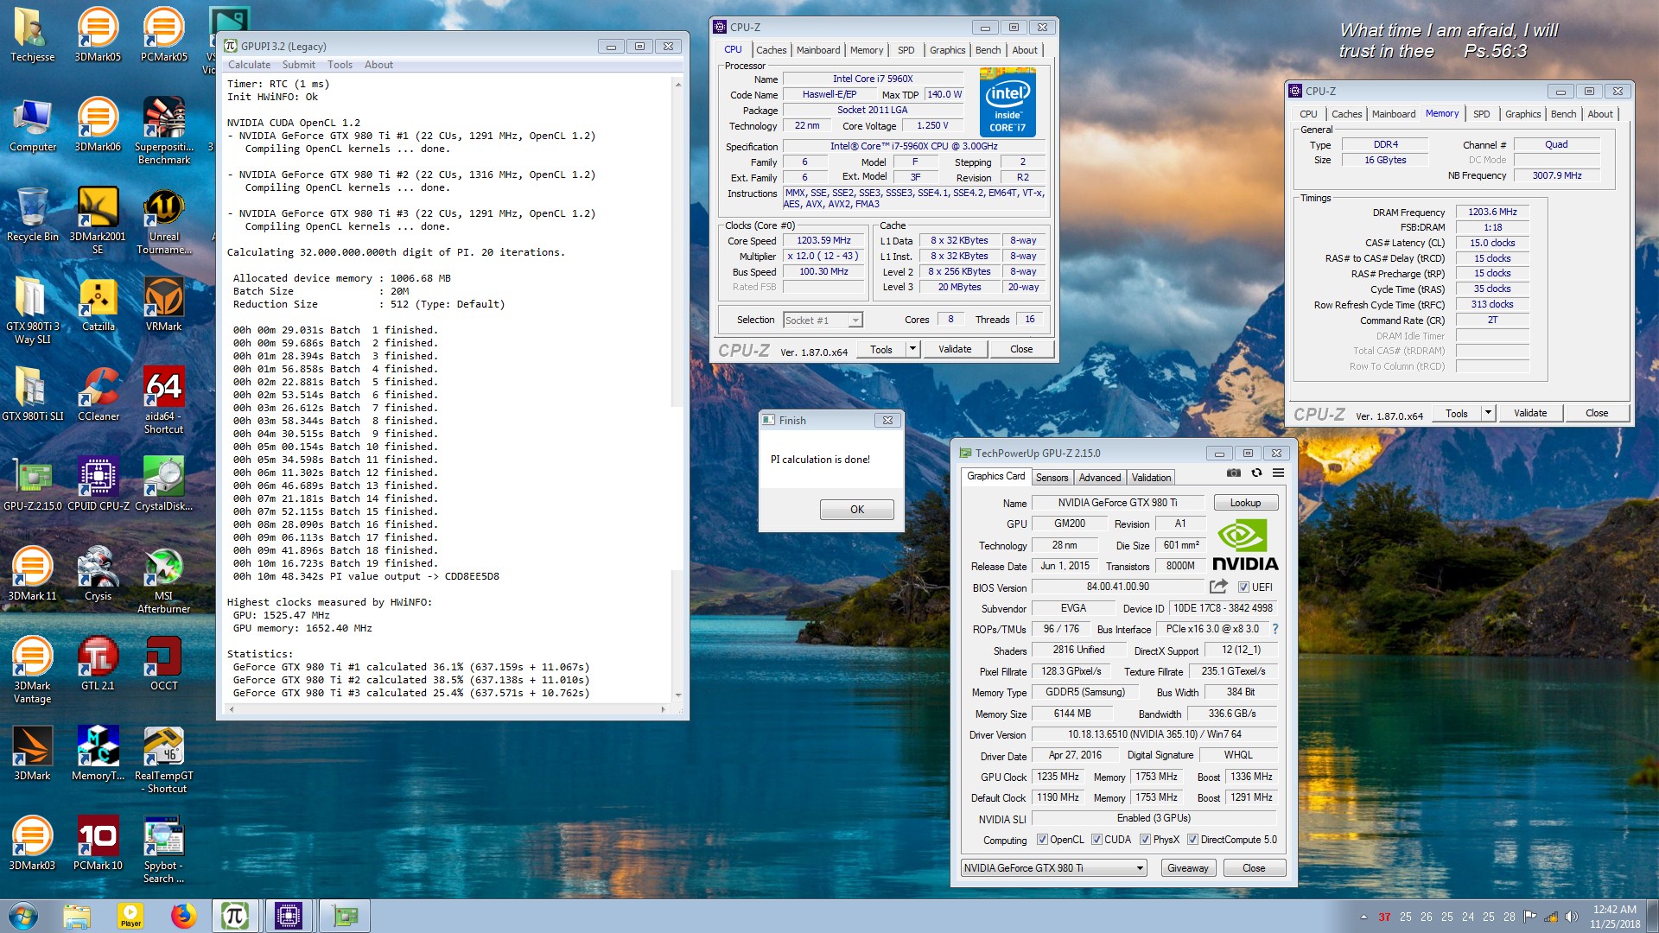Screen dimensions: 1659x933
Task: Open the Tools dropdown arrow in CPU-Z CPU window
Action: pos(912,349)
